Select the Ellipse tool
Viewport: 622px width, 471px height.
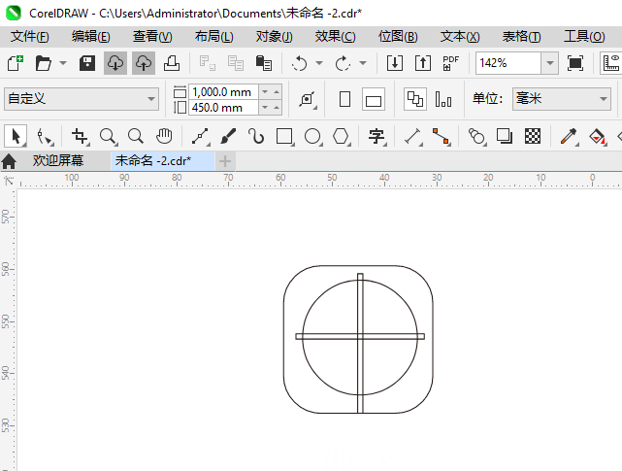pos(313,137)
